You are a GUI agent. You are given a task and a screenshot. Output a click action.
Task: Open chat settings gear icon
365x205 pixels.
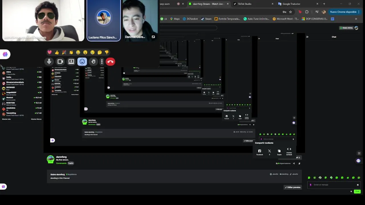[x=351, y=192]
